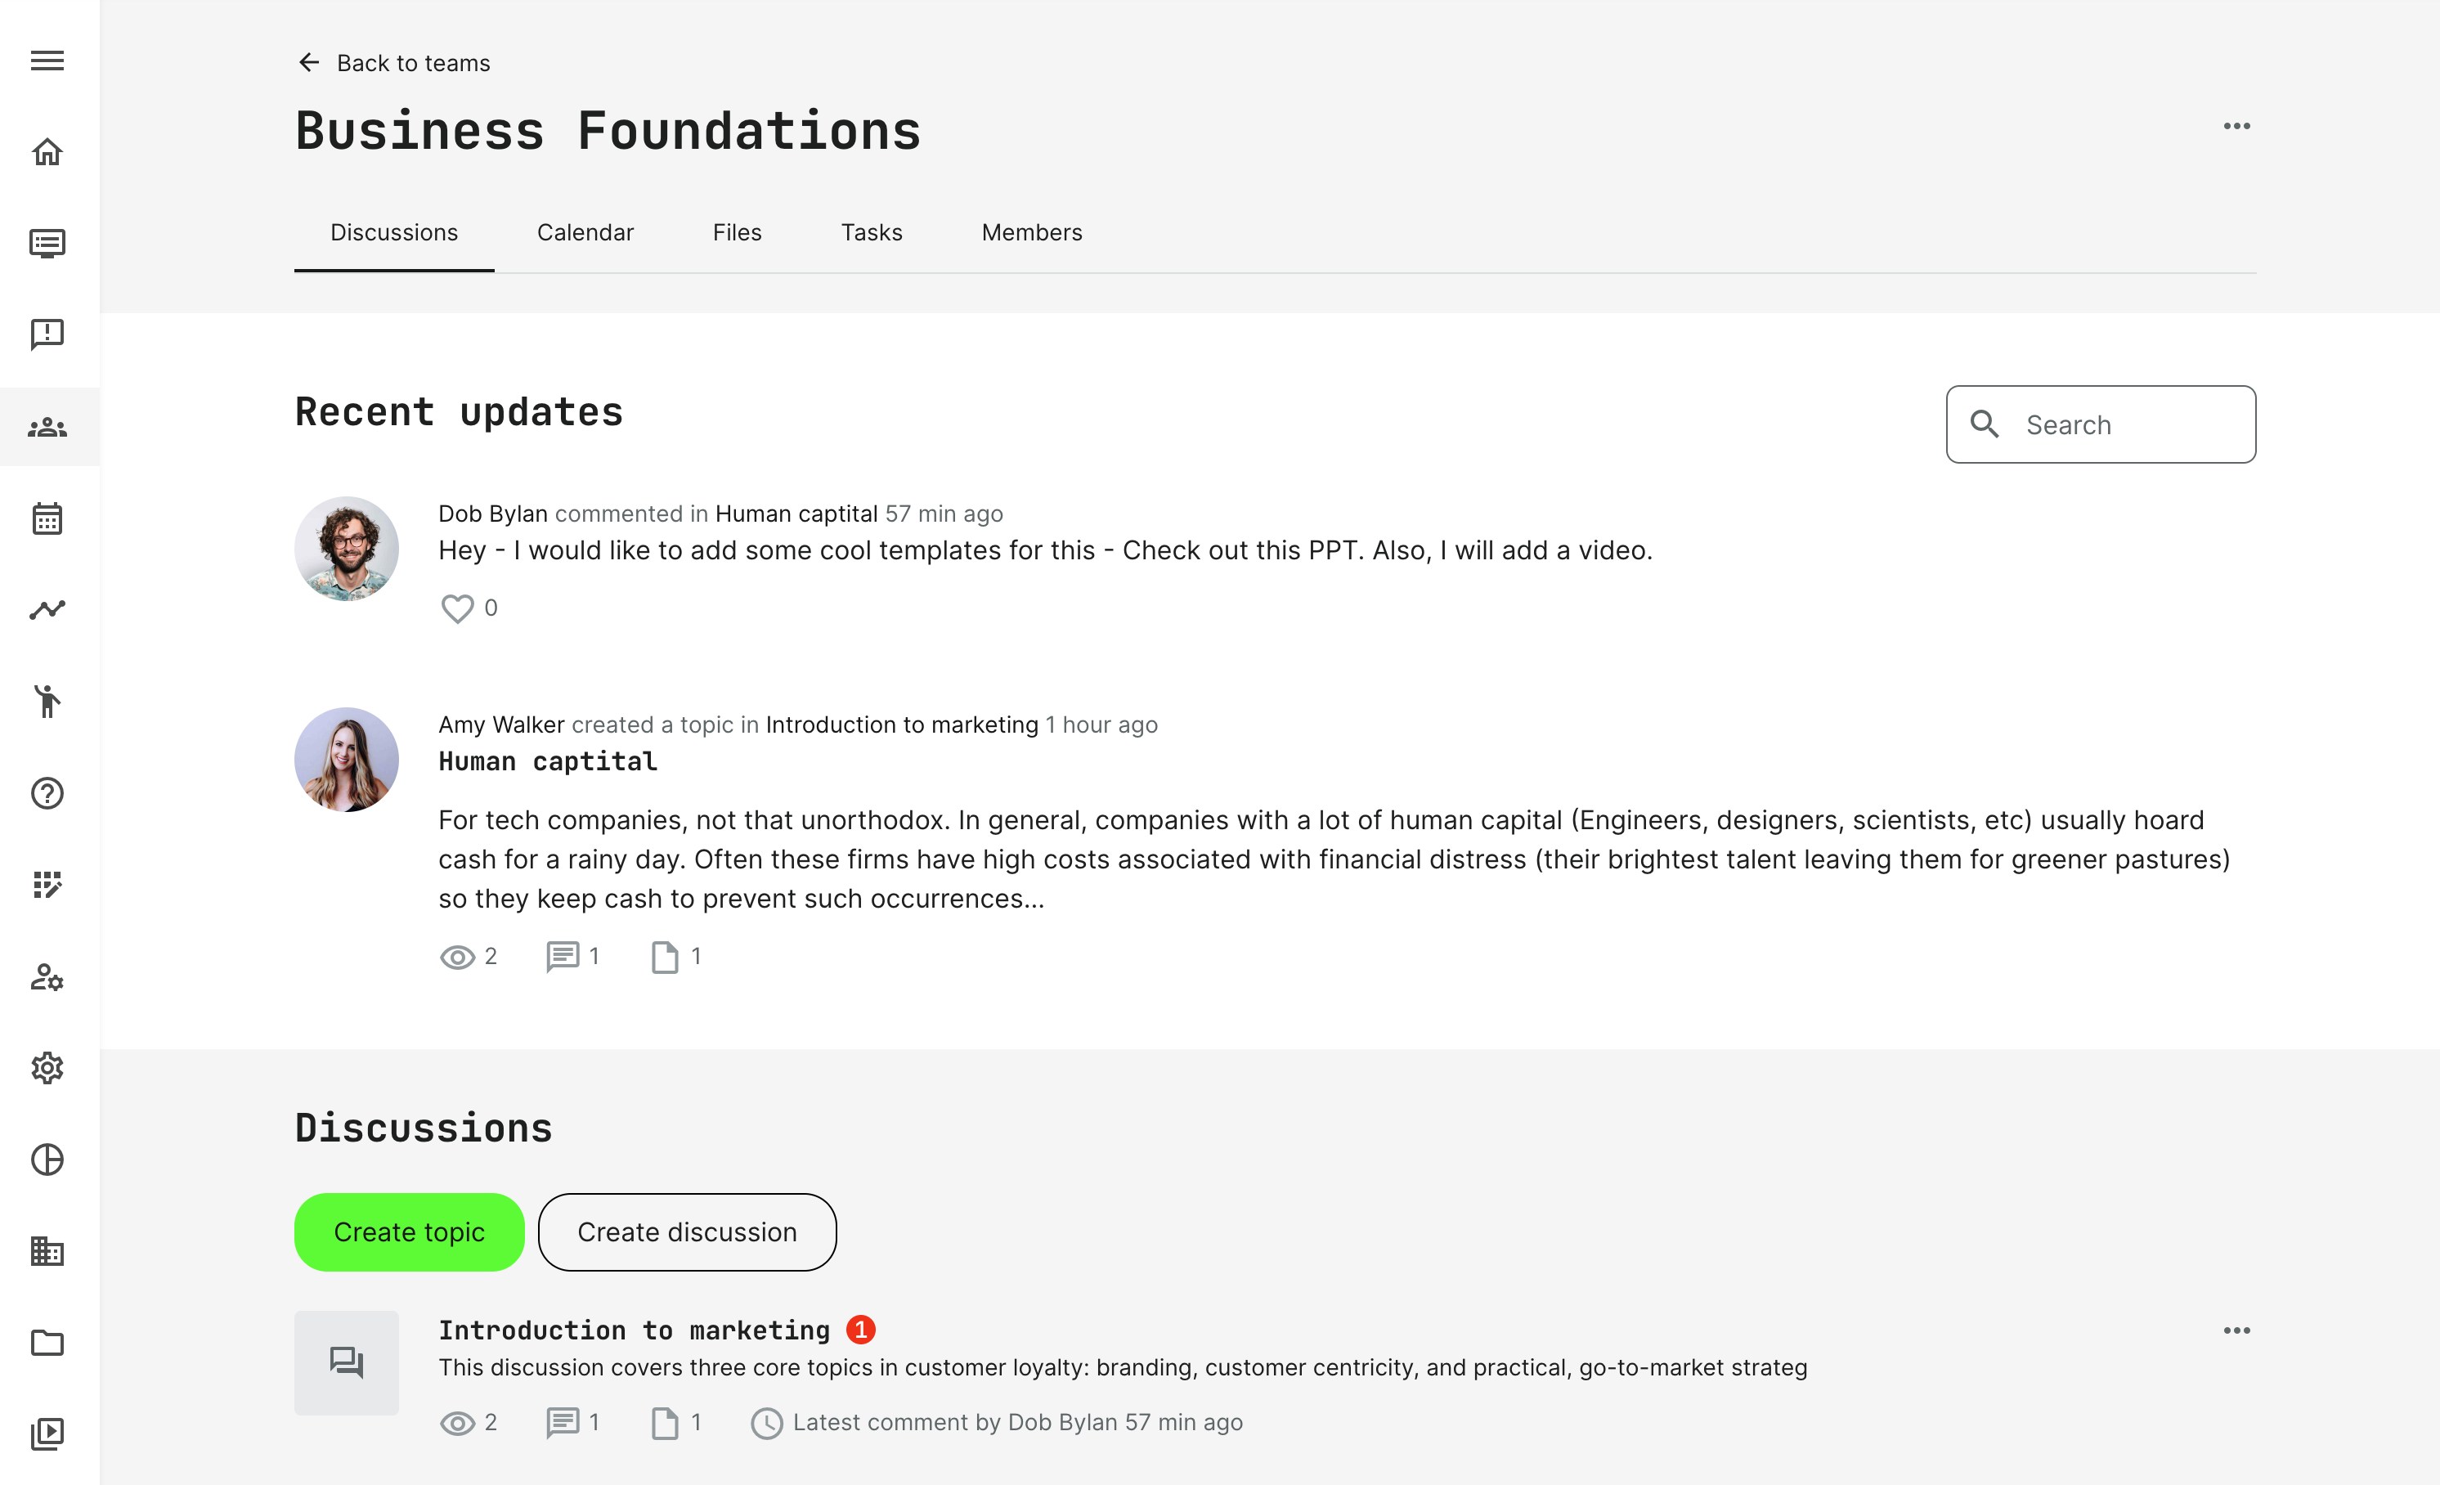This screenshot has height=1485, width=2440.
Task: Click the Search input field
Action: [x=2119, y=424]
